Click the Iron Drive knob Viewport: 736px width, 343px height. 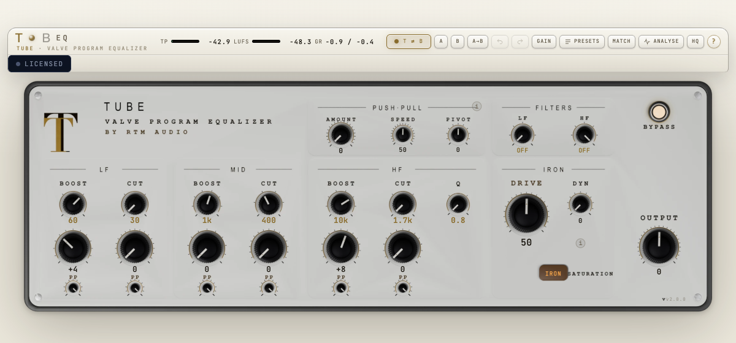point(526,213)
